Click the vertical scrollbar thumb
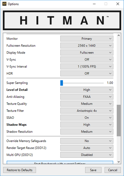This screenshot has width=124, height=176. tap(119, 120)
